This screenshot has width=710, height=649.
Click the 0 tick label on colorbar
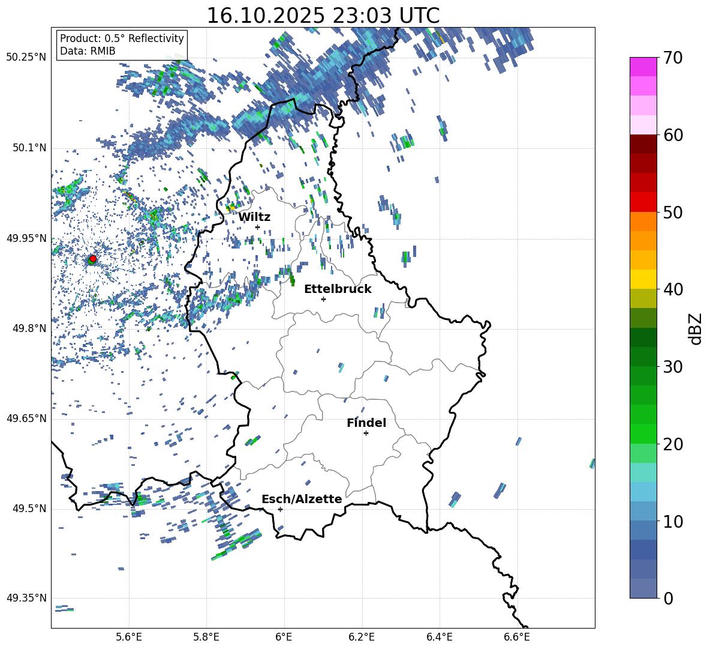tap(667, 598)
